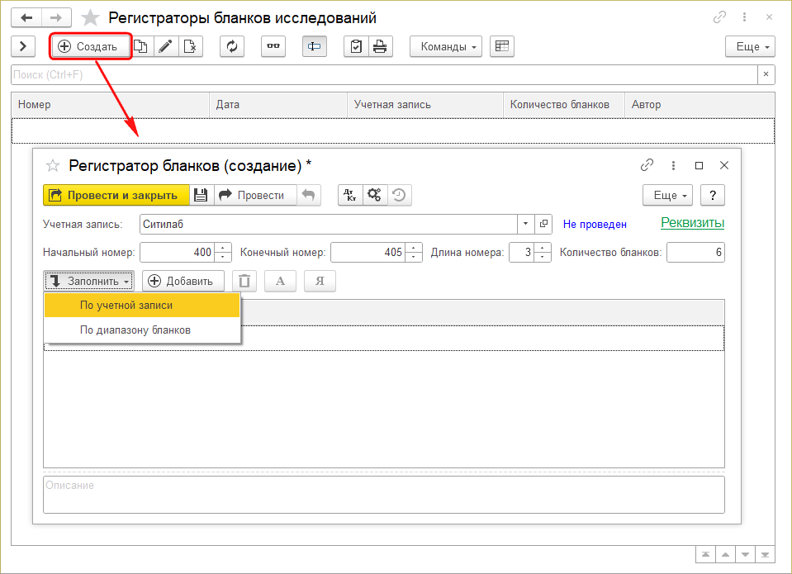Click the Провести button

coord(255,195)
